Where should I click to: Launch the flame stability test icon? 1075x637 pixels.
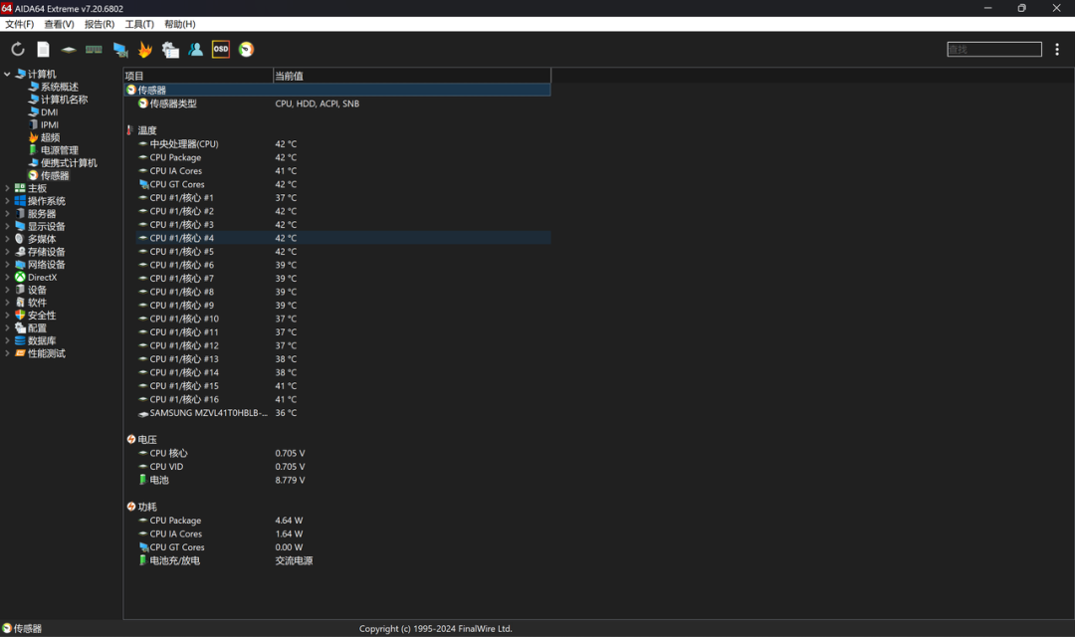[145, 50]
